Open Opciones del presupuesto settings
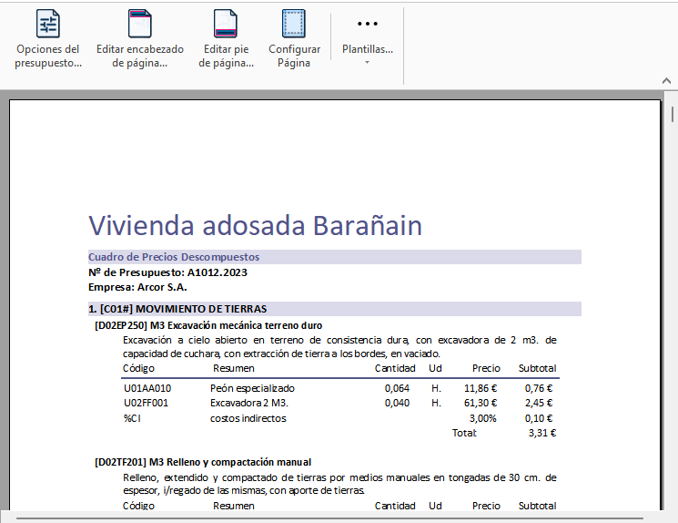This screenshot has height=523, width=678. 48,39
